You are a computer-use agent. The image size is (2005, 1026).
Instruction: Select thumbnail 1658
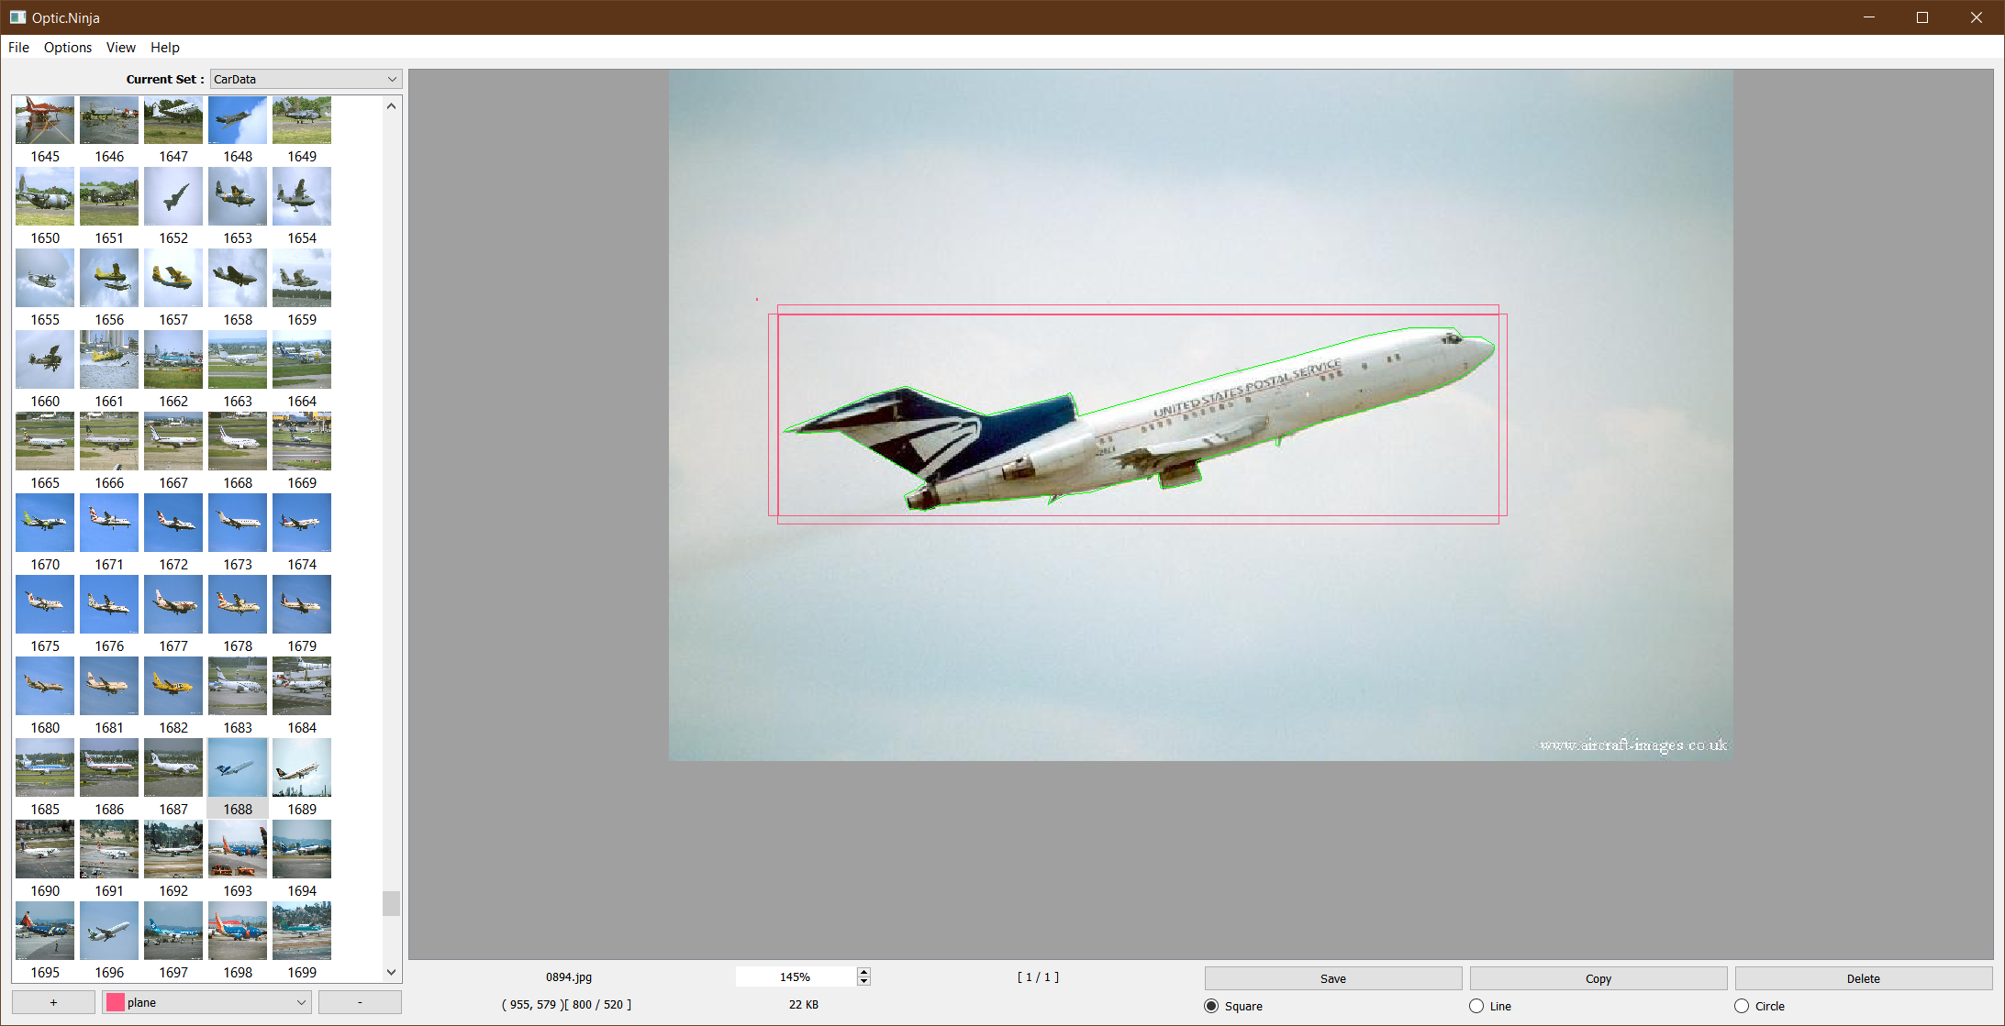tap(238, 278)
